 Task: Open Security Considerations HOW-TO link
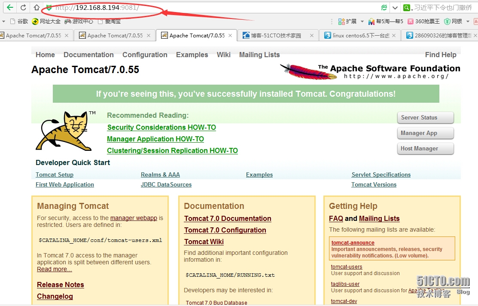tap(161, 127)
